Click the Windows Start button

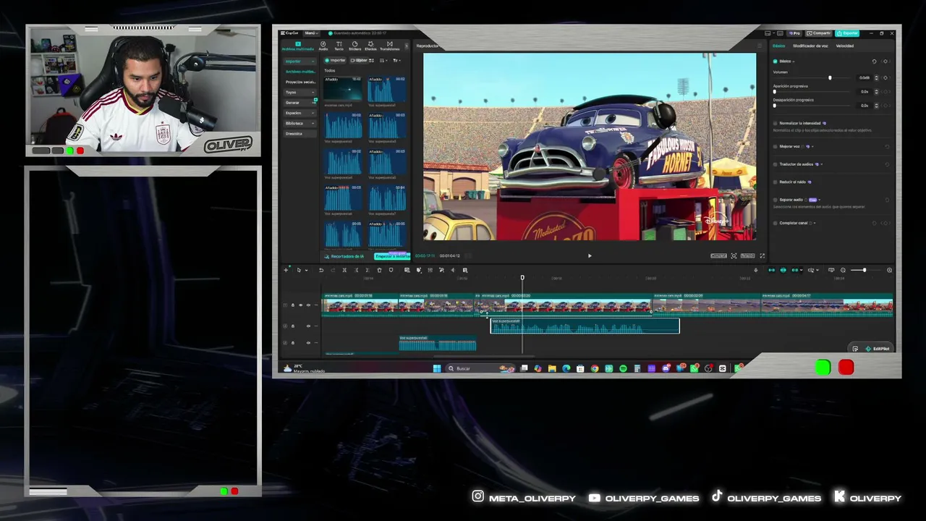point(437,368)
